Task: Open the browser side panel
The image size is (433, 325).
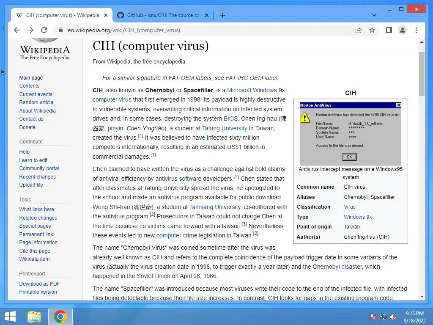Action: (x=389, y=30)
